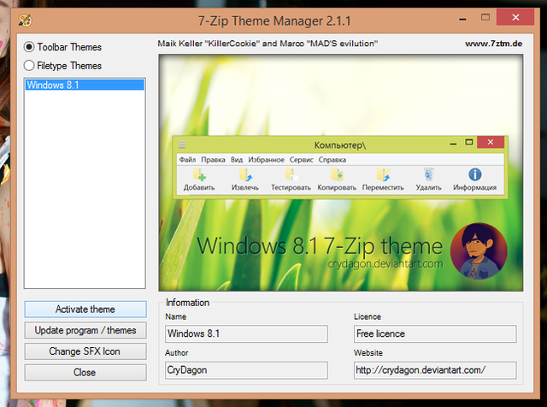547x407 pixels.
Task: Click the CryDagon avatar in the preview image
Action: tap(479, 251)
